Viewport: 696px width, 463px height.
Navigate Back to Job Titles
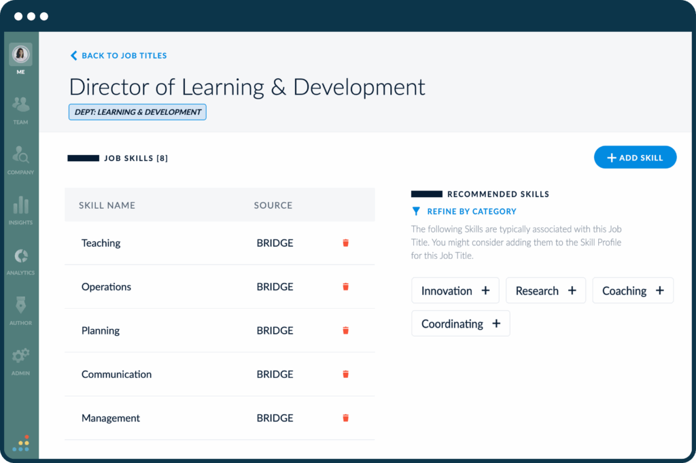(118, 55)
